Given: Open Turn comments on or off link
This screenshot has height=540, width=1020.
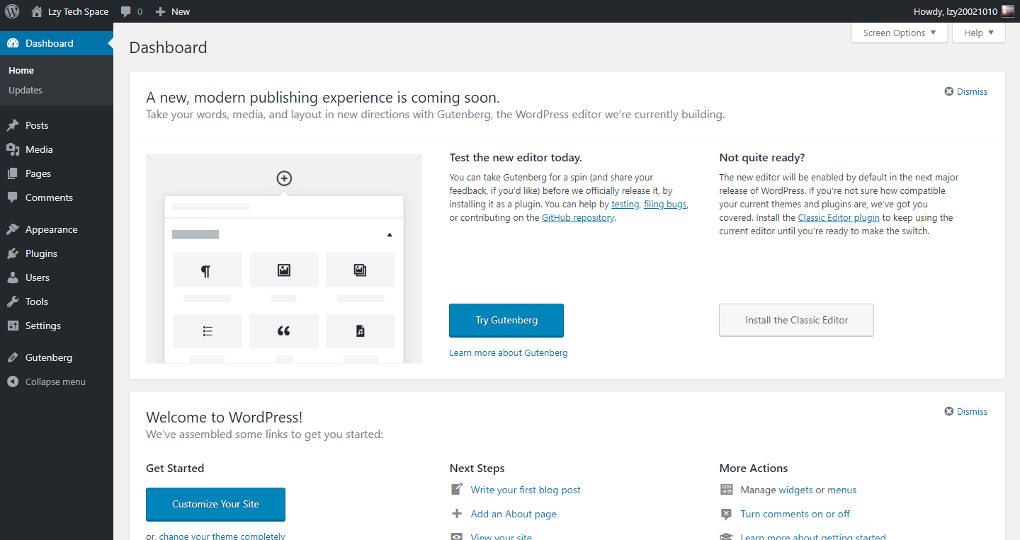Looking at the screenshot, I should pos(795,514).
